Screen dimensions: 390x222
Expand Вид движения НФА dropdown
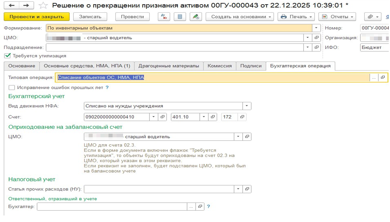[x=247, y=106]
